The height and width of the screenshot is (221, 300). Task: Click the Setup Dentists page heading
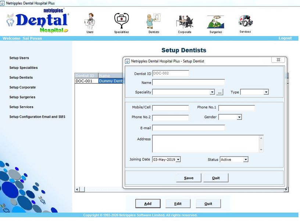click(184, 50)
